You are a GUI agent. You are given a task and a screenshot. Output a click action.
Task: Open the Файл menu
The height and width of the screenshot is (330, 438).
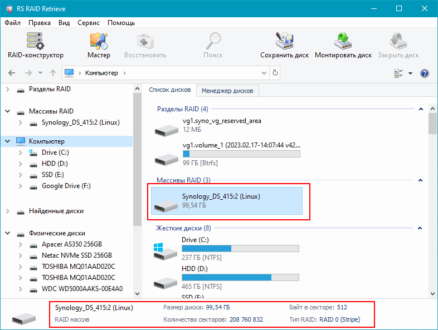[13, 23]
